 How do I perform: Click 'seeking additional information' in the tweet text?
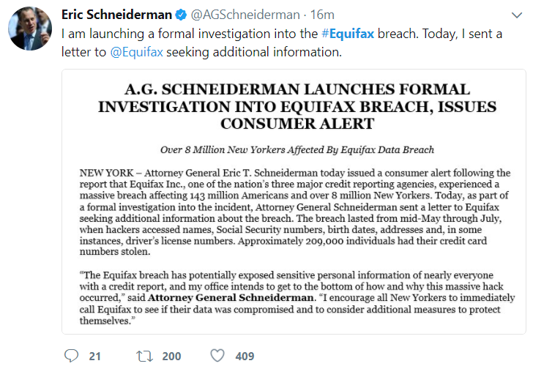pos(254,52)
